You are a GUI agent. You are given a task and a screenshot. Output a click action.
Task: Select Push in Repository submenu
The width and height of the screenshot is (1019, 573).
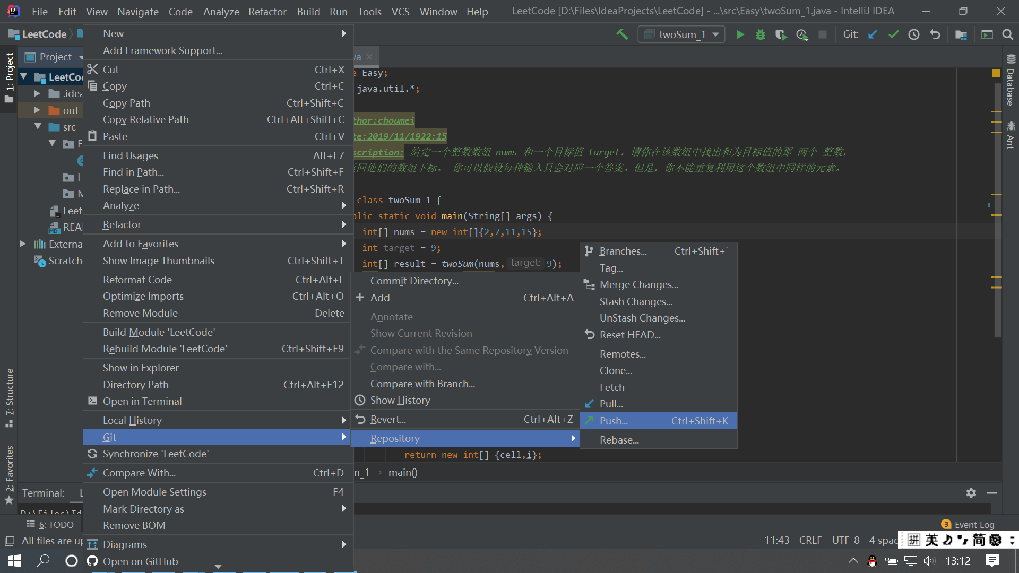click(x=659, y=421)
